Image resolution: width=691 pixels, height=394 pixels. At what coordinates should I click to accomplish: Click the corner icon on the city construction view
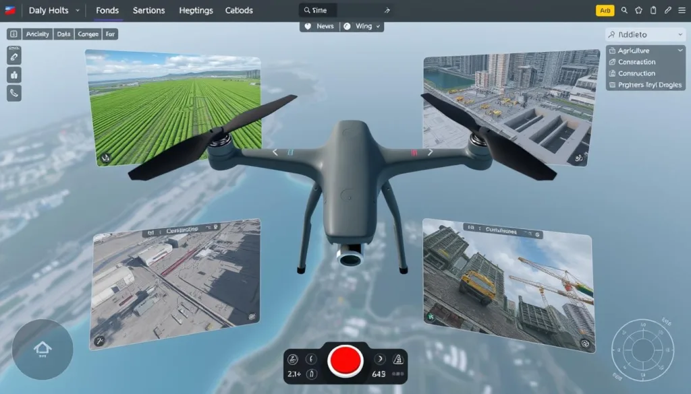579,158
